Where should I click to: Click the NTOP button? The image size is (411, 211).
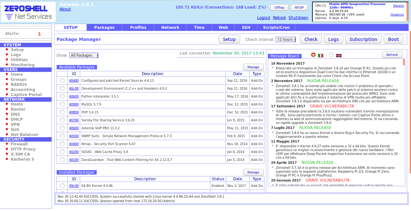299,7
